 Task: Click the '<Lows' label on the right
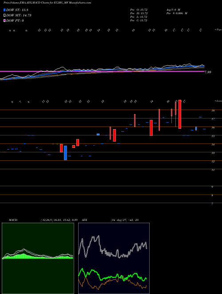tap(218, 101)
